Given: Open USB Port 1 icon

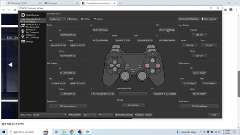Looking at the screenshot, I should tap(23, 31).
